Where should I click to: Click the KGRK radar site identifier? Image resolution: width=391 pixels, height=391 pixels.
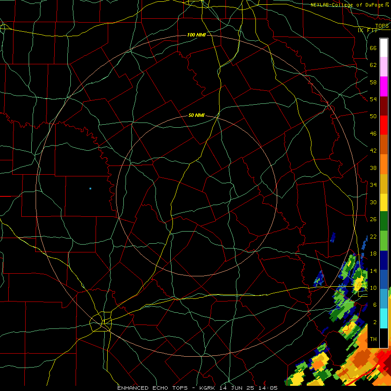(x=208, y=388)
